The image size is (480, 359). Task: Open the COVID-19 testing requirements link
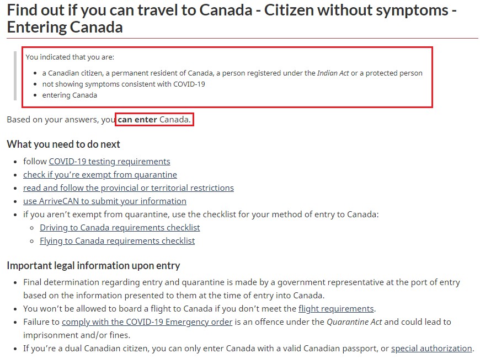click(x=109, y=162)
